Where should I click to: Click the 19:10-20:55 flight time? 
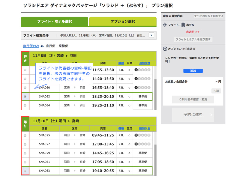pyautogui.click(x=103, y=171)
